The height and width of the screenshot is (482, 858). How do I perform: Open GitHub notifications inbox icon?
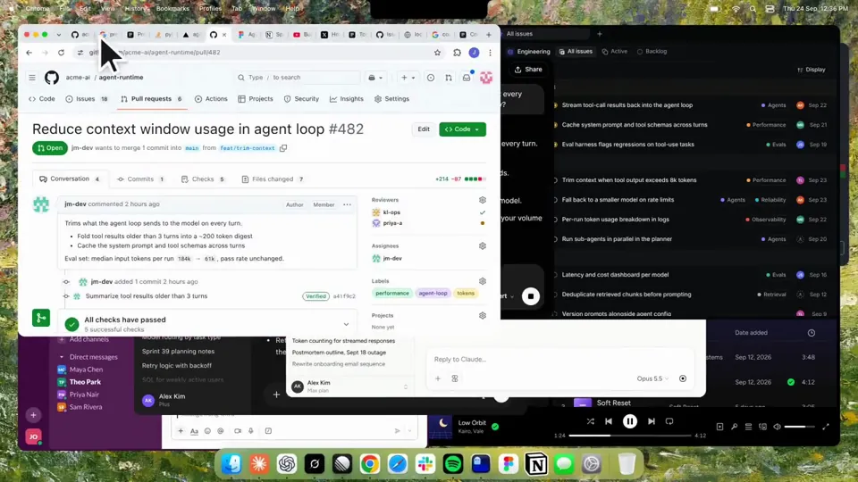tap(467, 78)
